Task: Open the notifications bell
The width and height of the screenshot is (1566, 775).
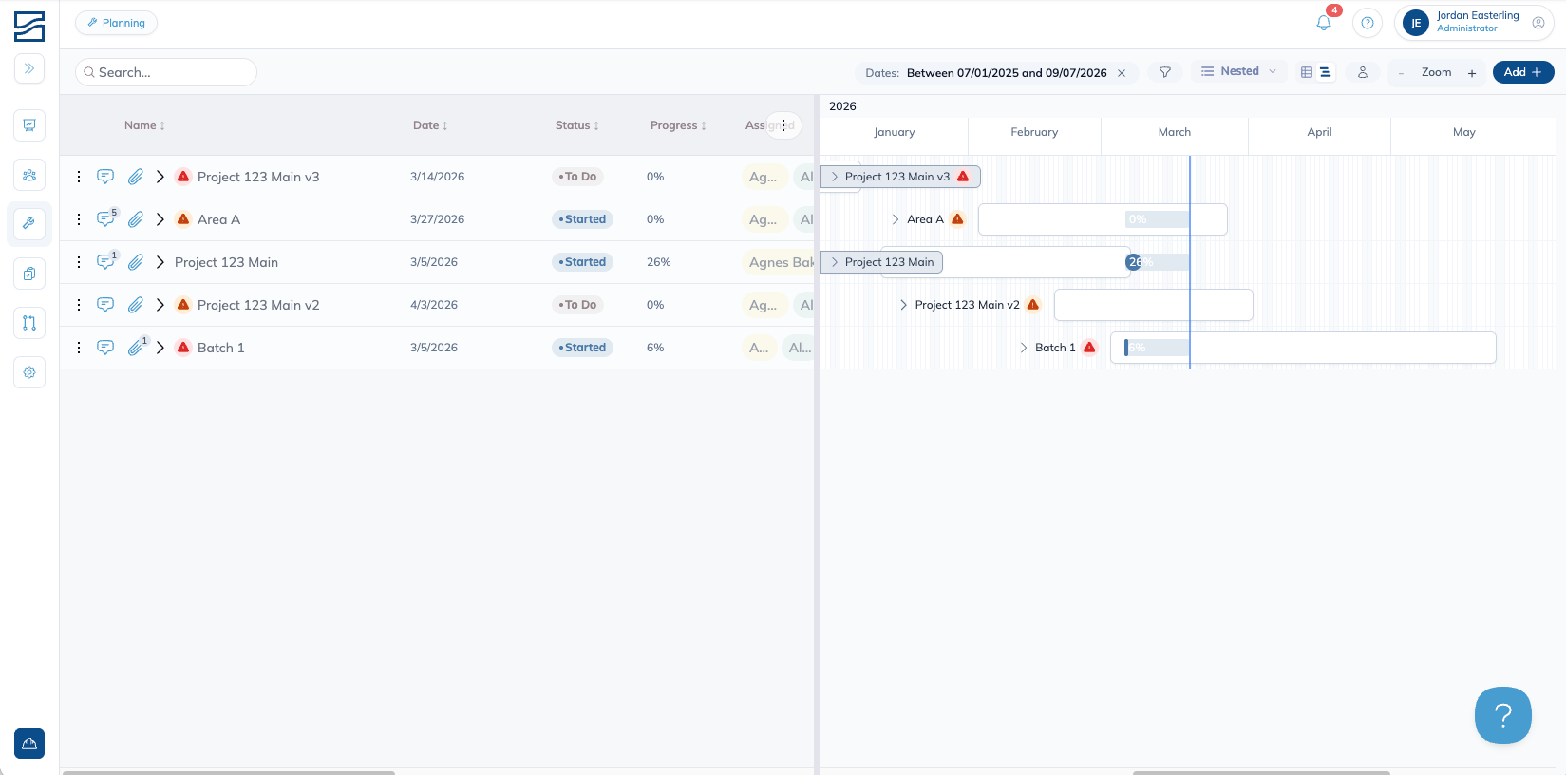Action: (1323, 23)
